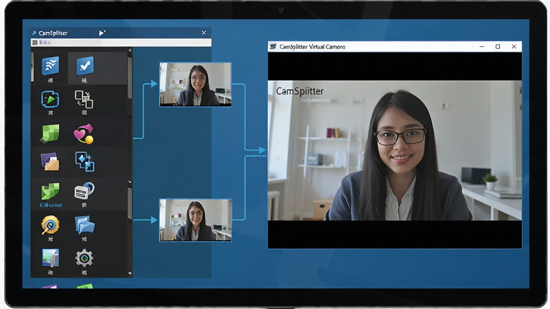Open the gear settings icon

tap(84, 258)
